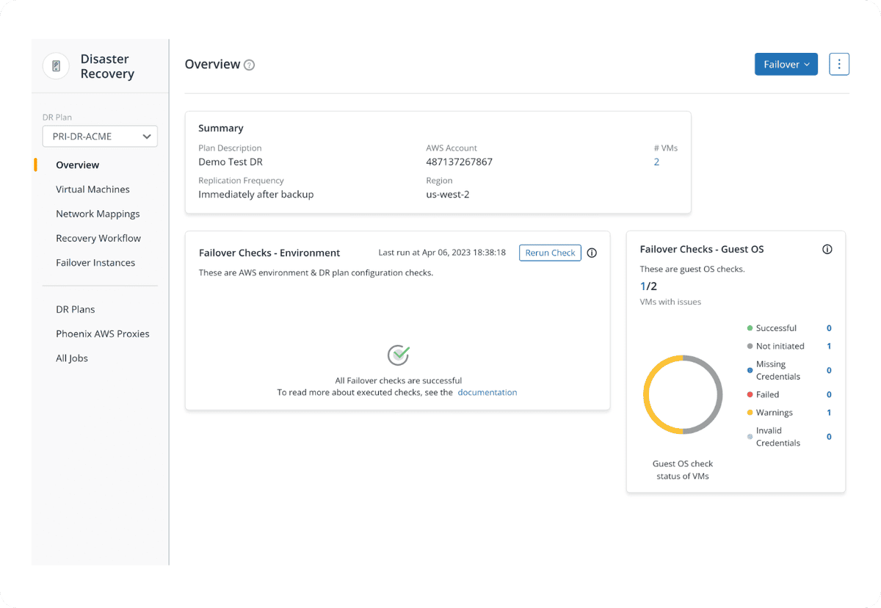Click the green success checkmark graphic

coord(398,355)
